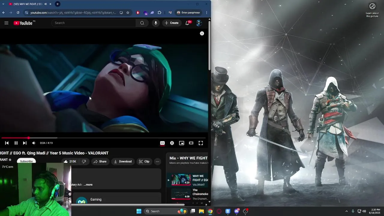Open the extension with 14 badge
The image size is (384, 216).
[x=145, y=13]
